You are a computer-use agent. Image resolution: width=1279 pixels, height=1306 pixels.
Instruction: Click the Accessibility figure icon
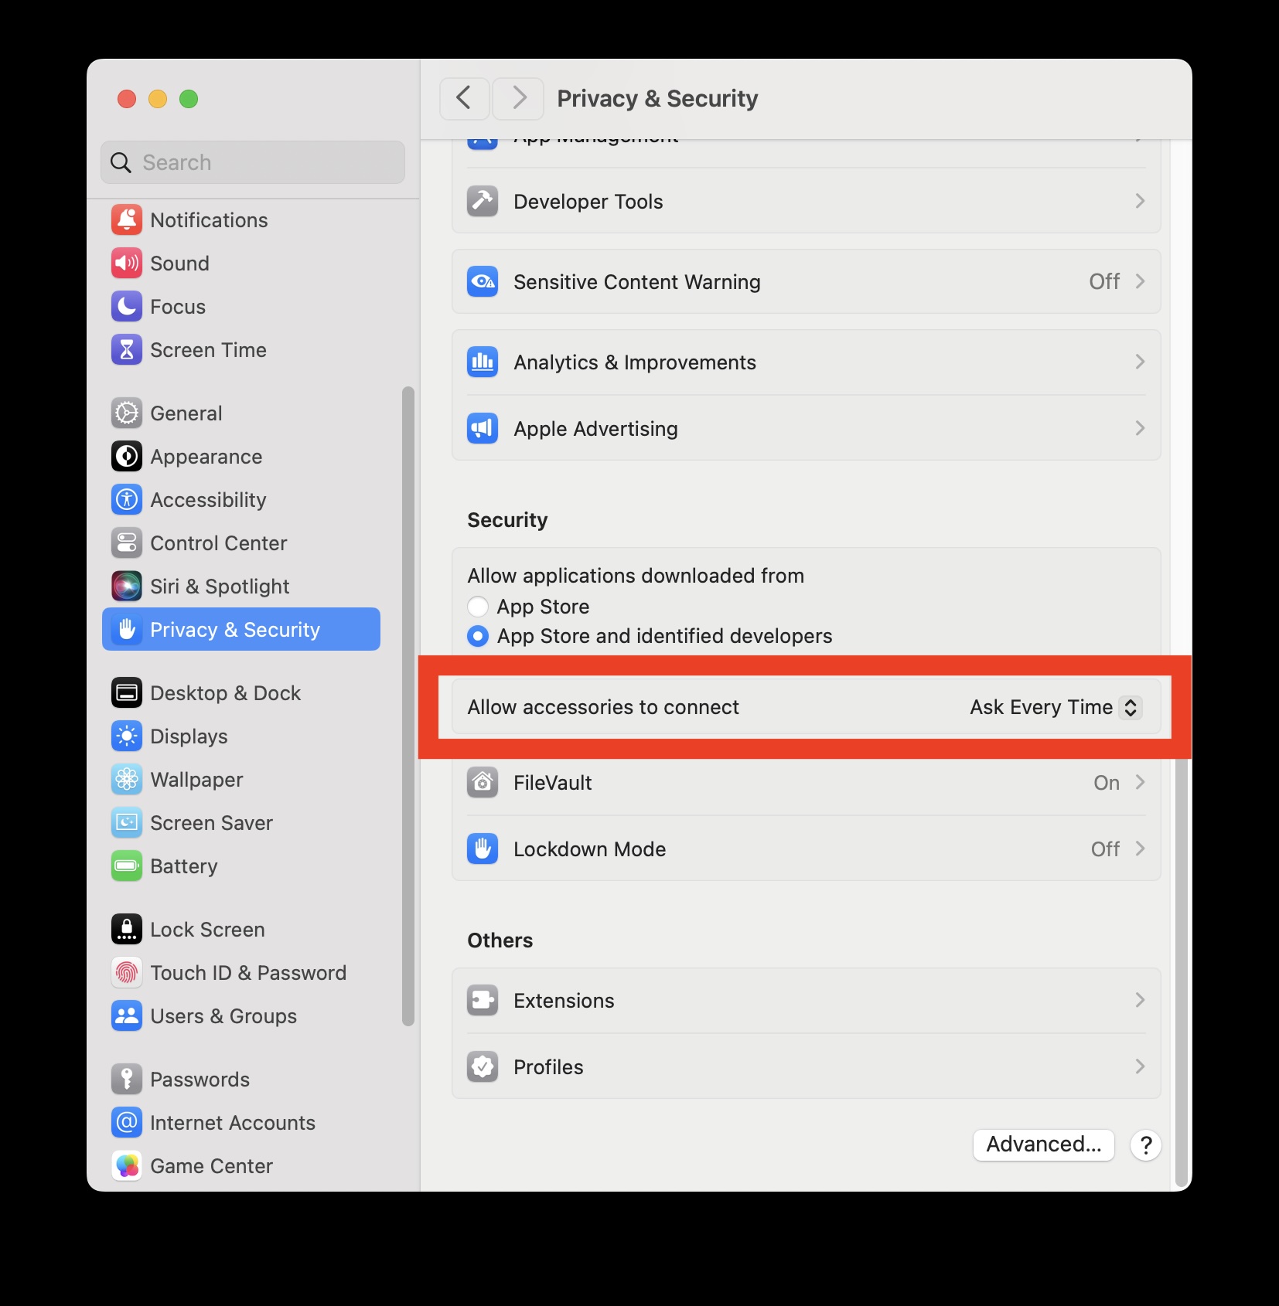[x=126, y=499]
